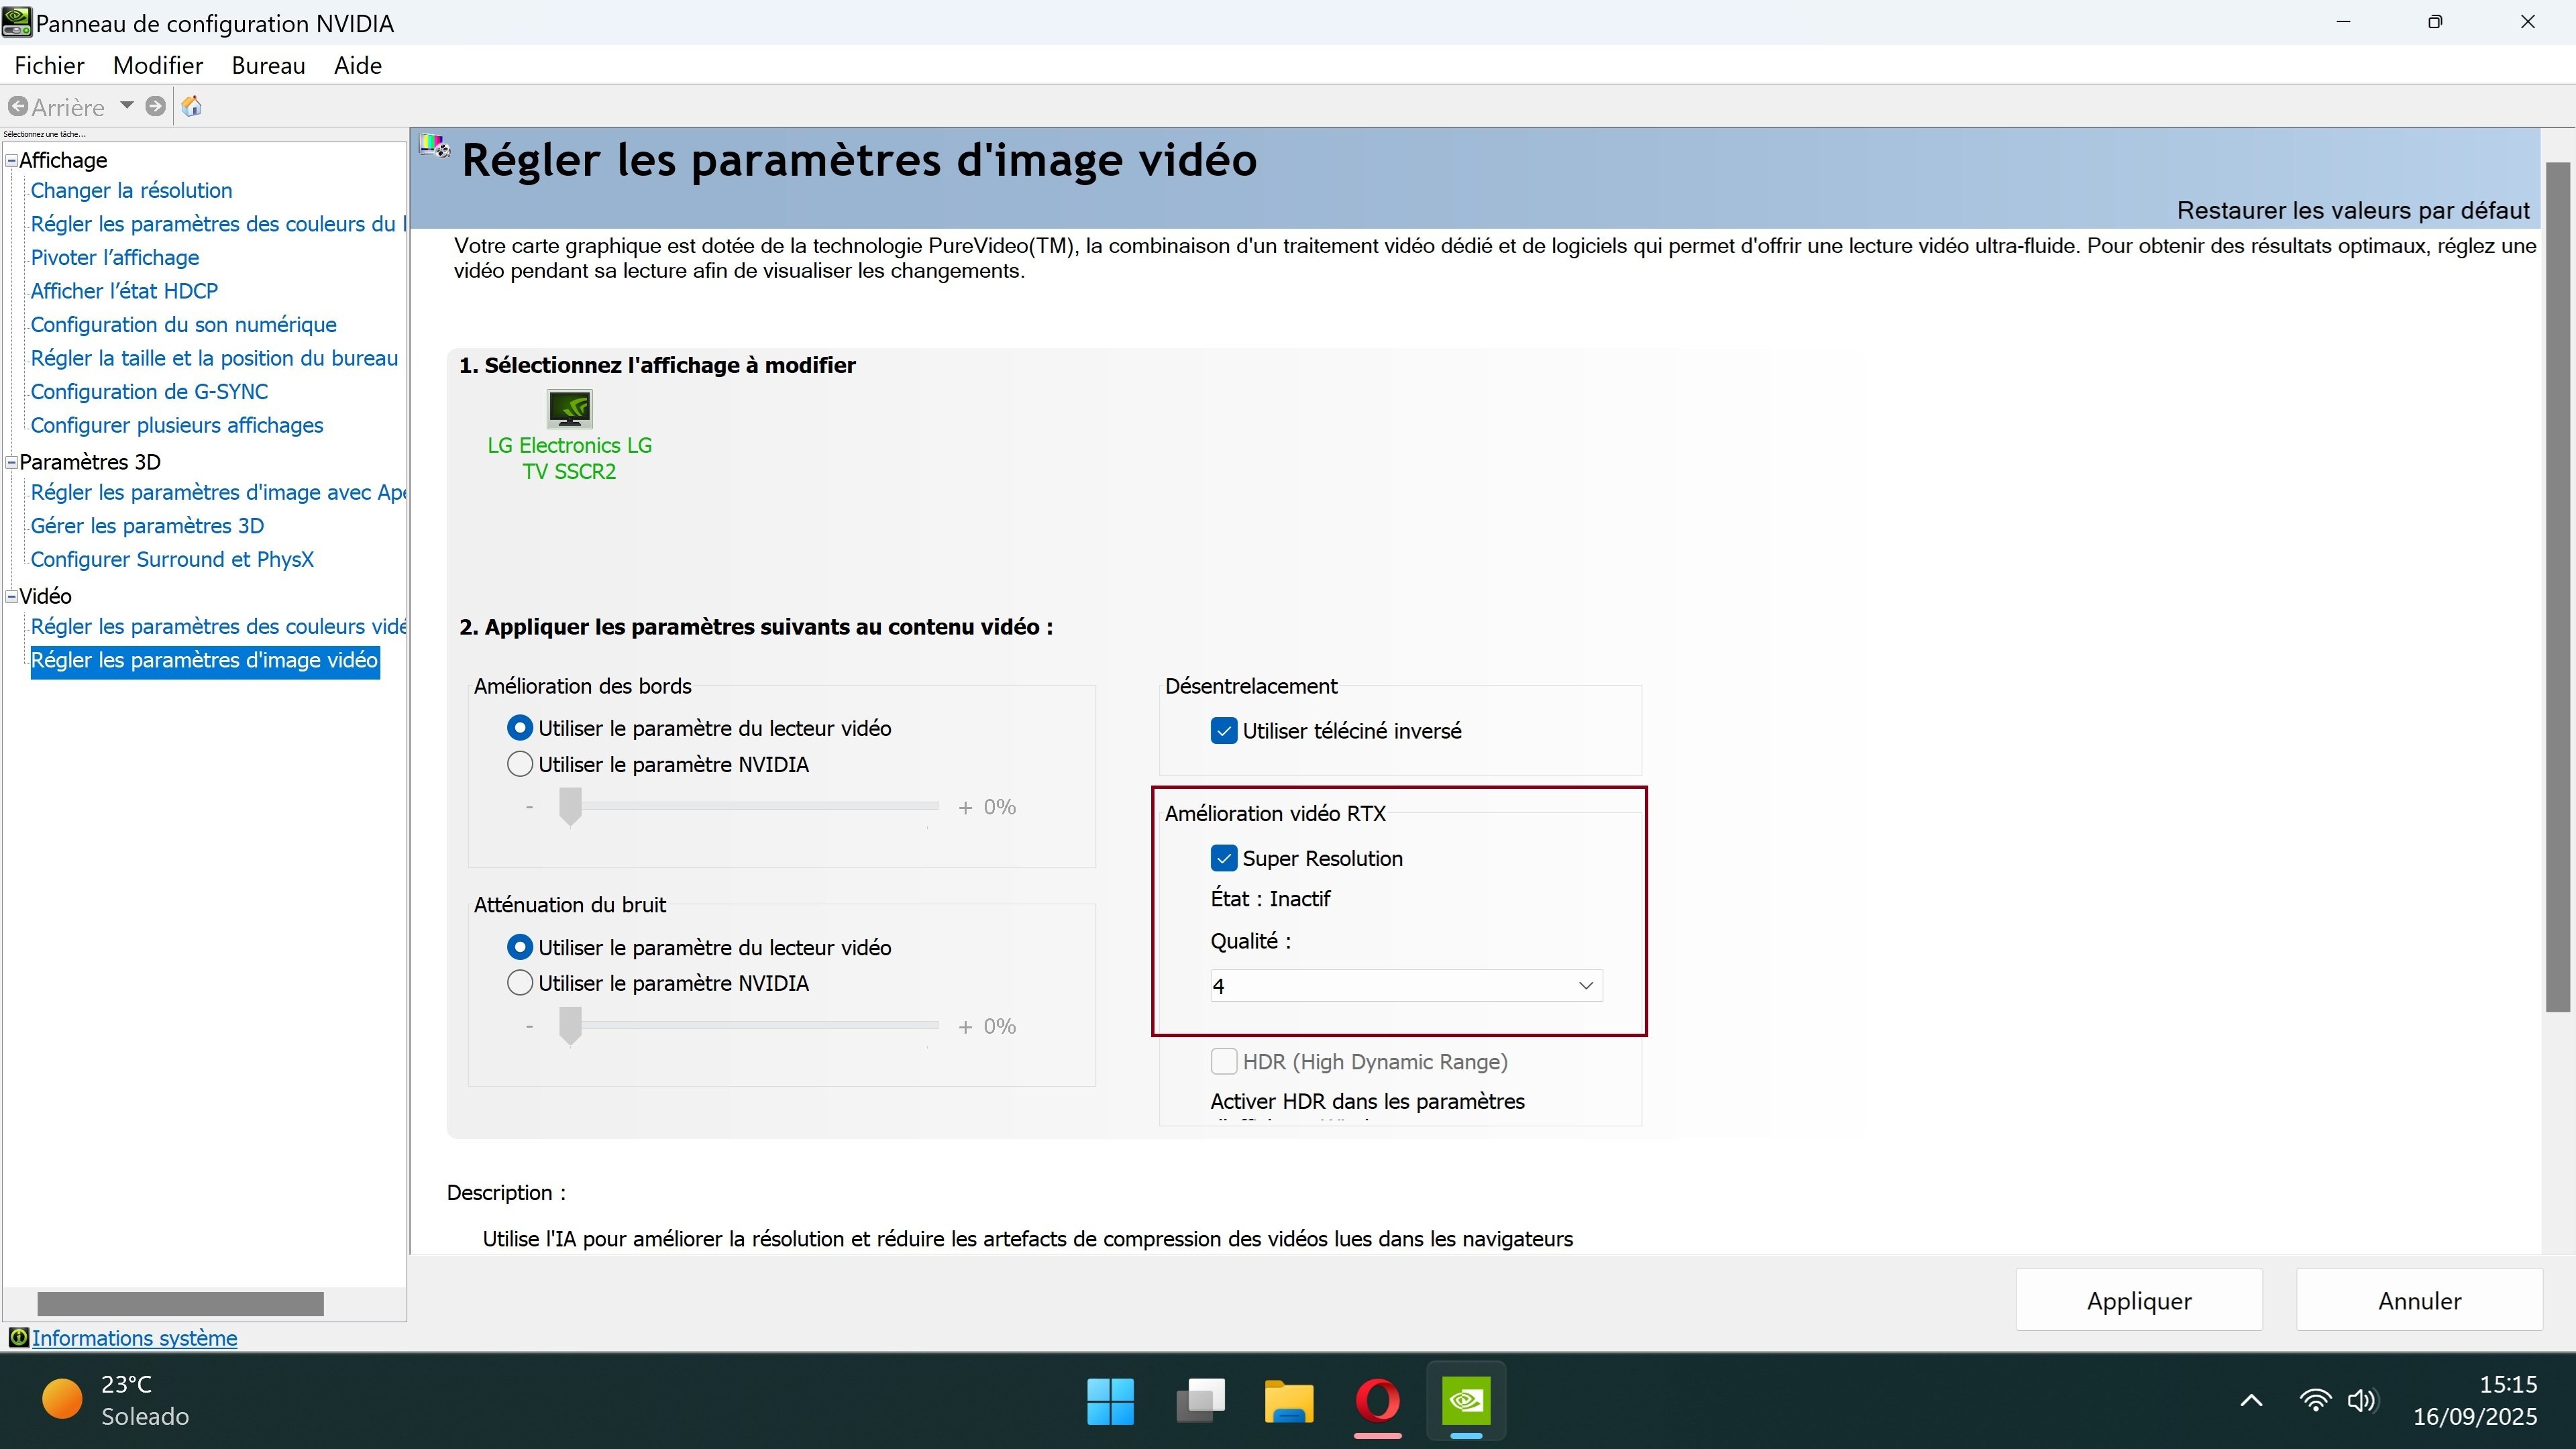Select video player setting for edge enhancement

point(520,728)
